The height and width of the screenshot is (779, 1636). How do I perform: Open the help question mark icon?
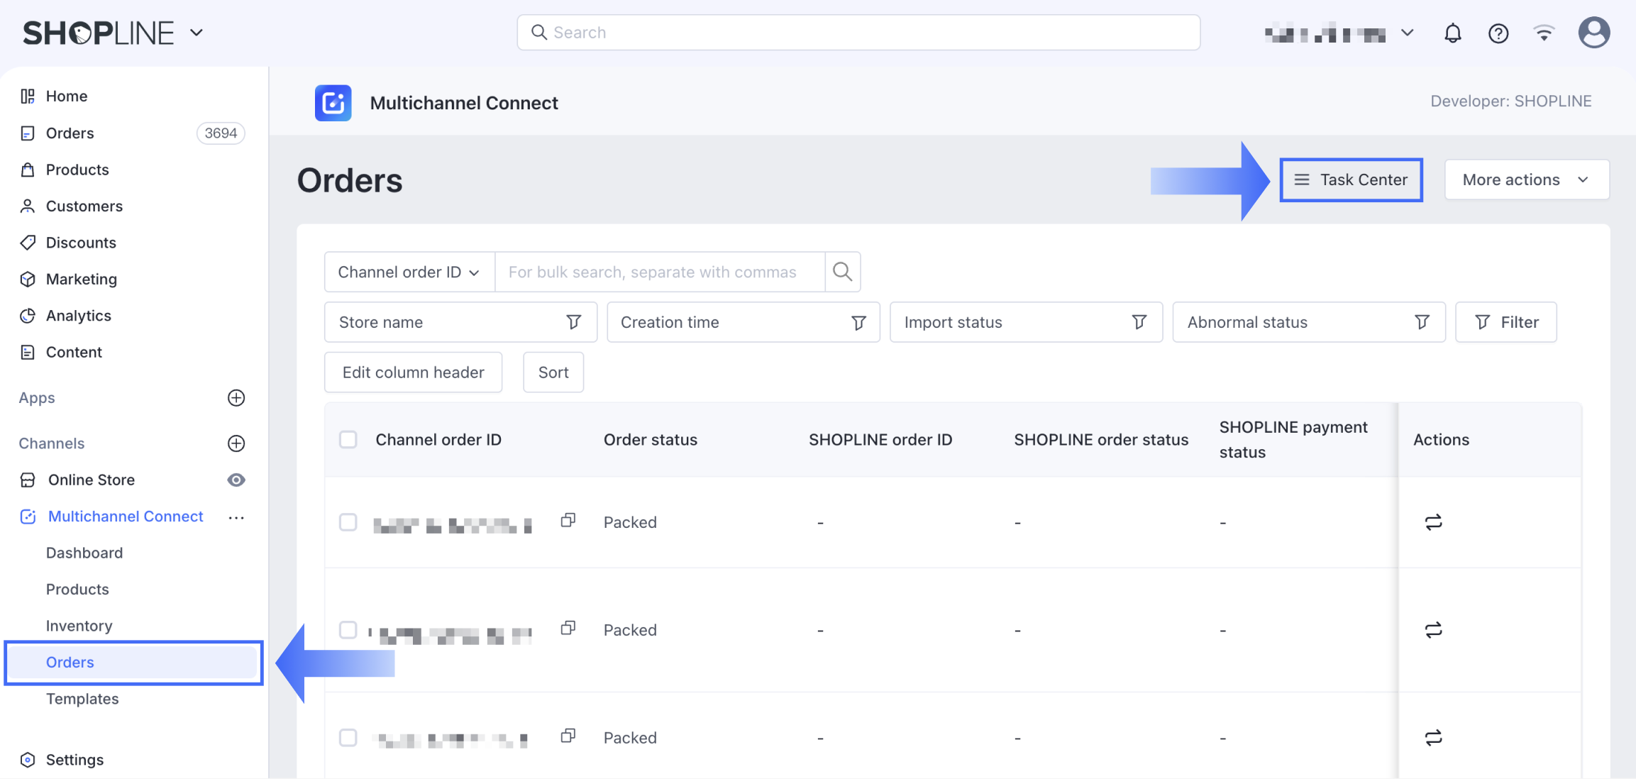coord(1498,33)
